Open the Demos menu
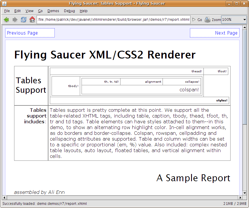The height and width of the screenshot is (208, 249). coord(53,11)
